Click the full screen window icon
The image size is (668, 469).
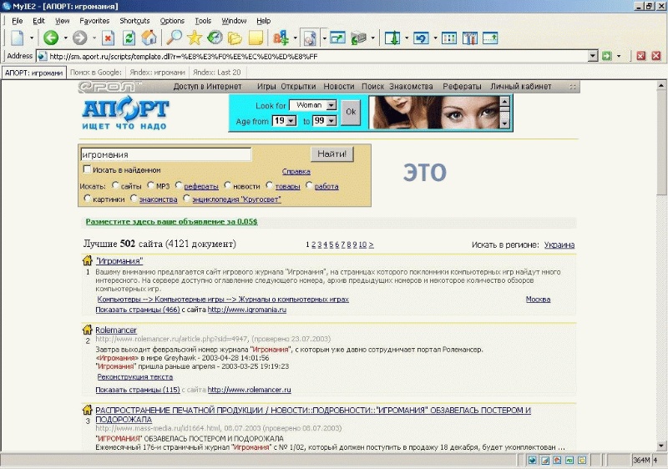[x=338, y=38]
